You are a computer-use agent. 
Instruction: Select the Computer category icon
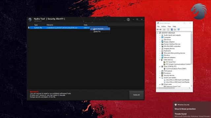coord(162,37)
